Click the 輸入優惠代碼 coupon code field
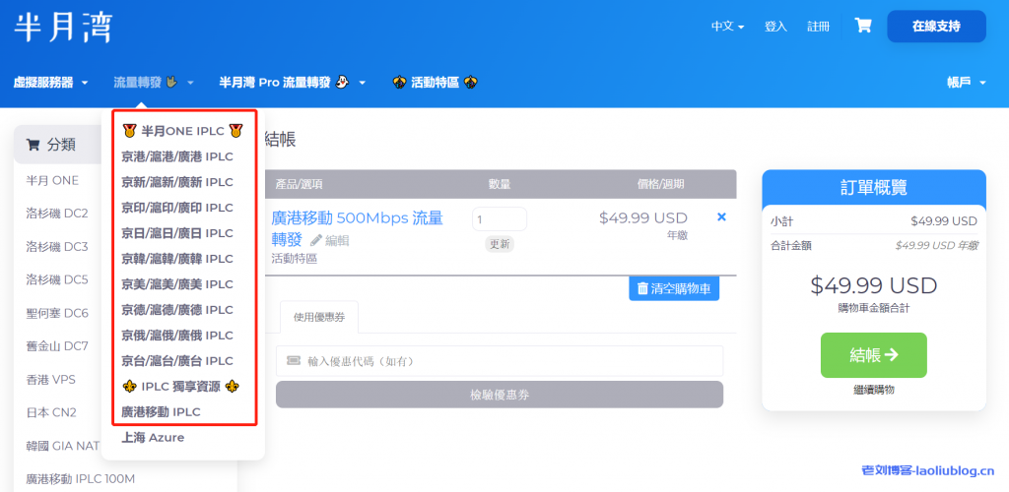The width and height of the screenshot is (1009, 492). (500, 361)
